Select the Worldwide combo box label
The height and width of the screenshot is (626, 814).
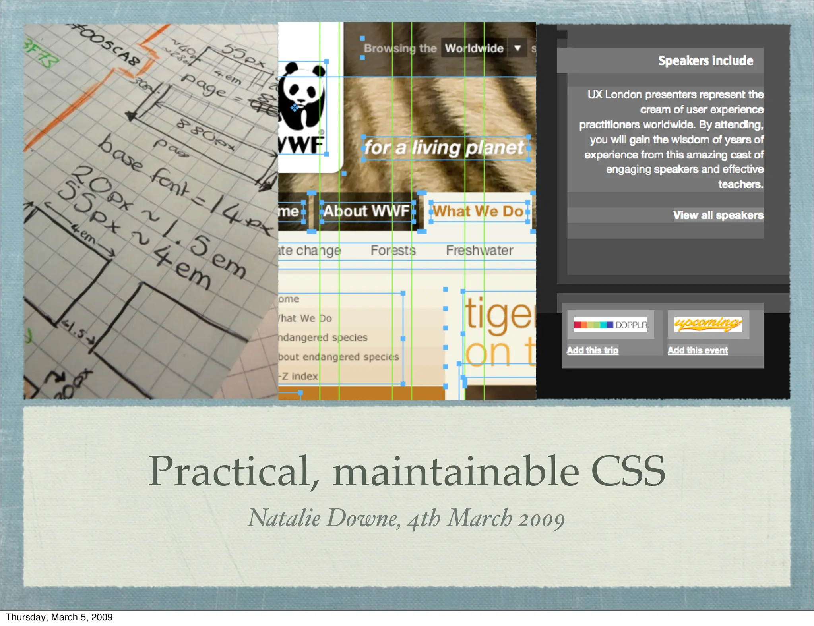pos(474,48)
